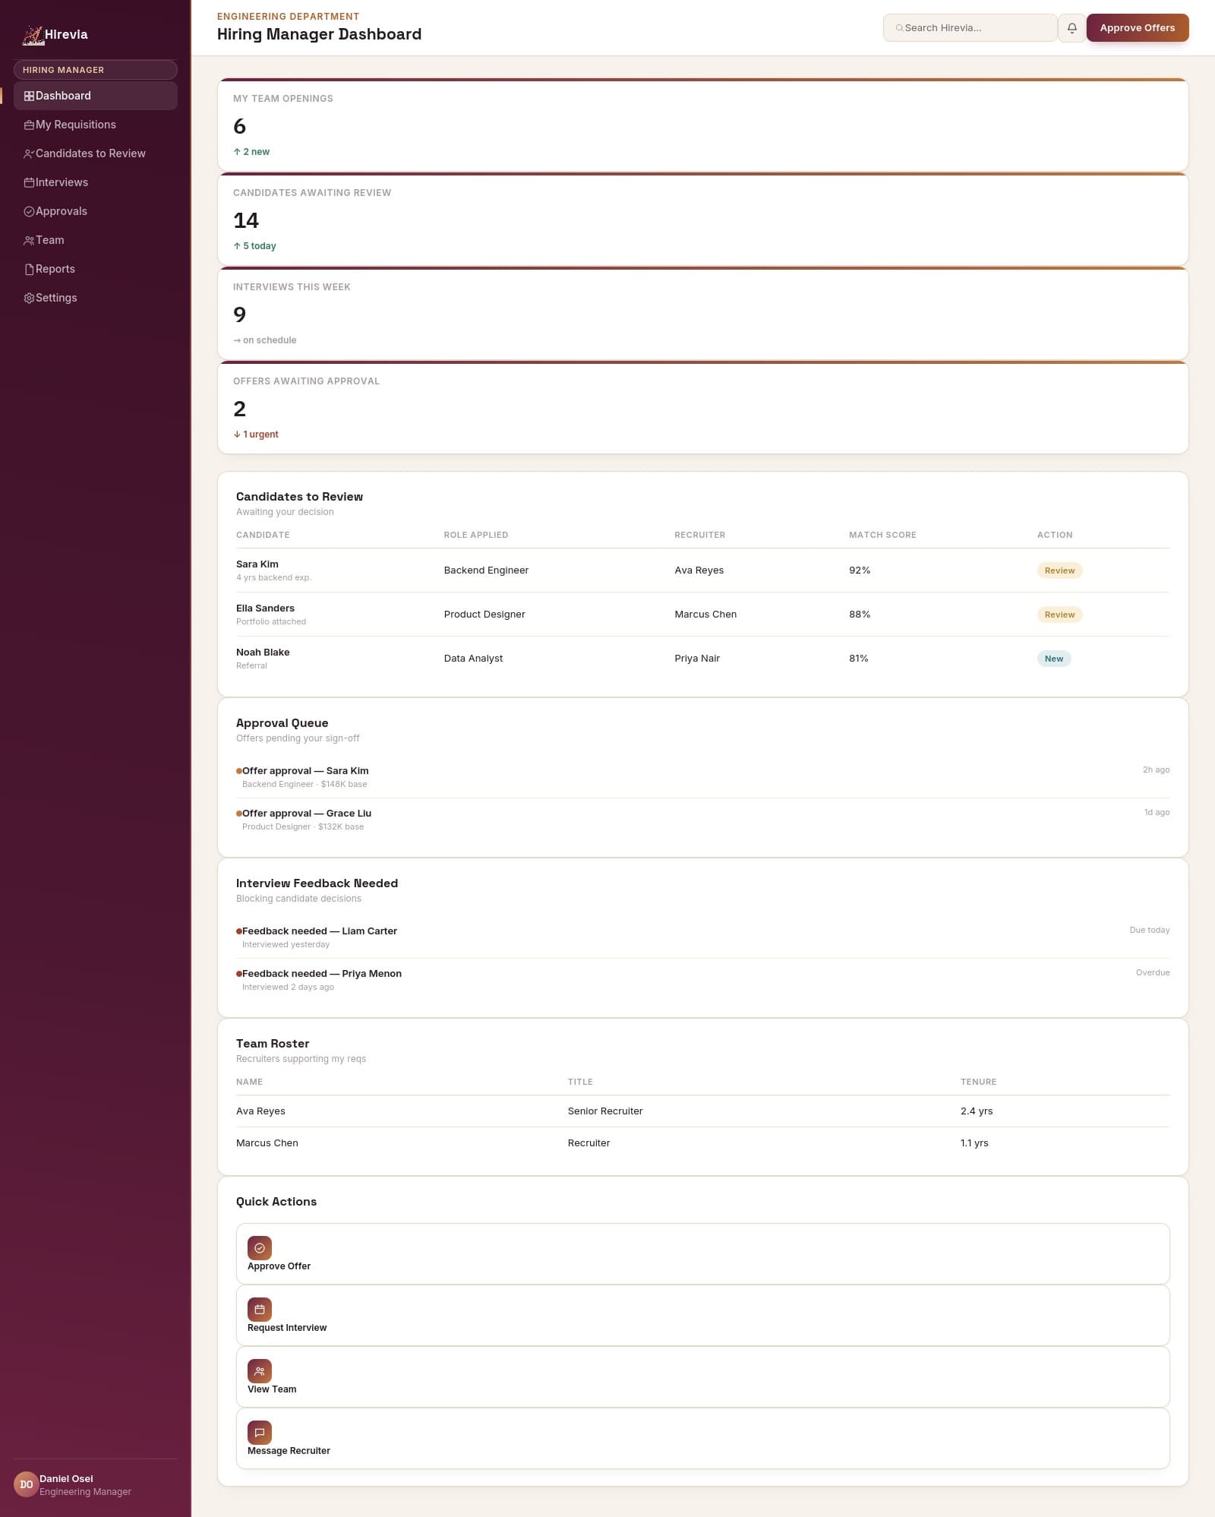Focus the Search Hirevia input field
This screenshot has width=1215, height=1517.
coord(970,28)
